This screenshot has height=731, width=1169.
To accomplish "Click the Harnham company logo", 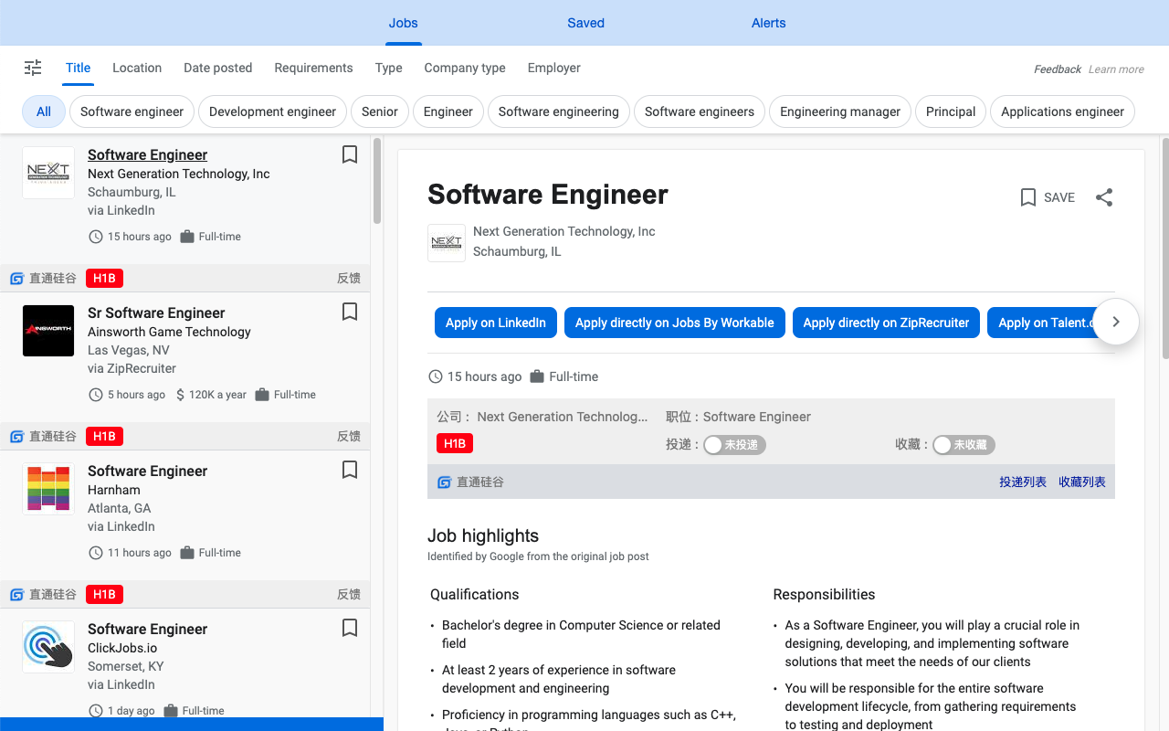I will [x=48, y=489].
